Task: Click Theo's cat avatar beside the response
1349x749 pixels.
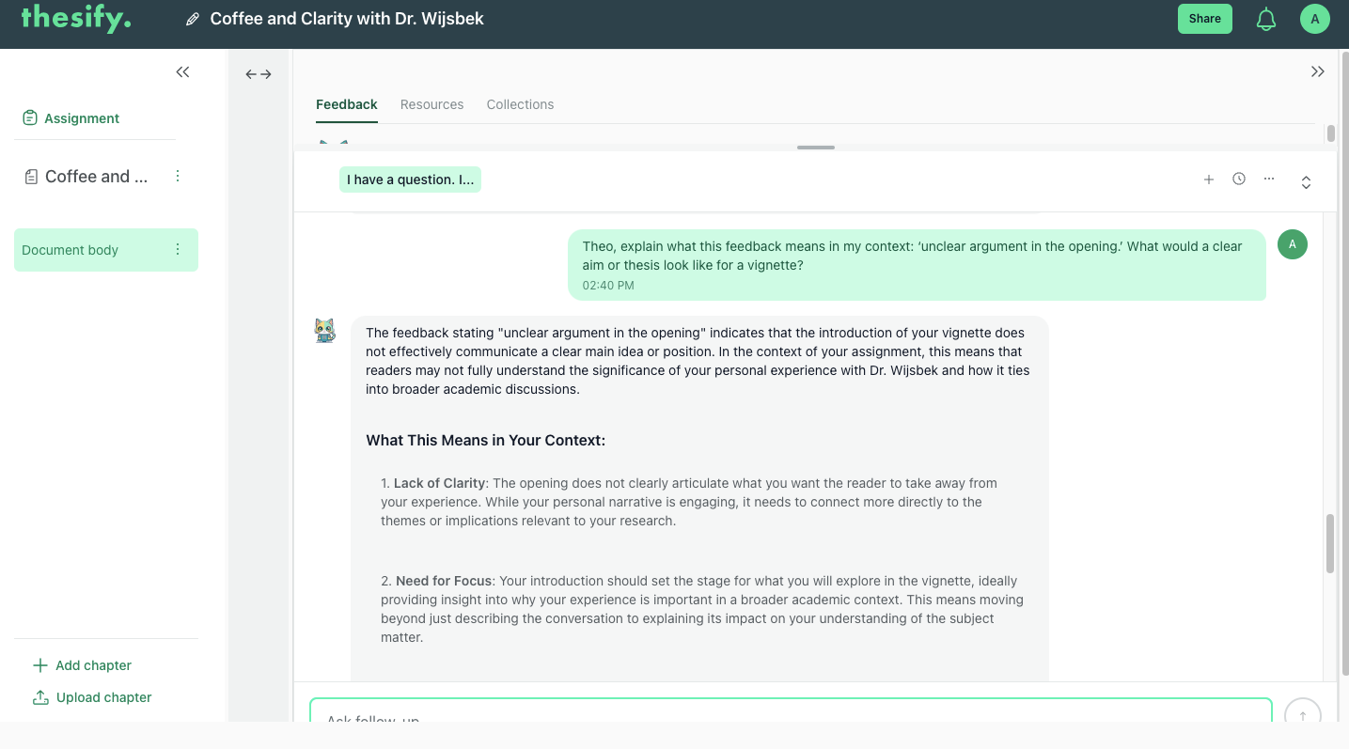Action: [324, 330]
